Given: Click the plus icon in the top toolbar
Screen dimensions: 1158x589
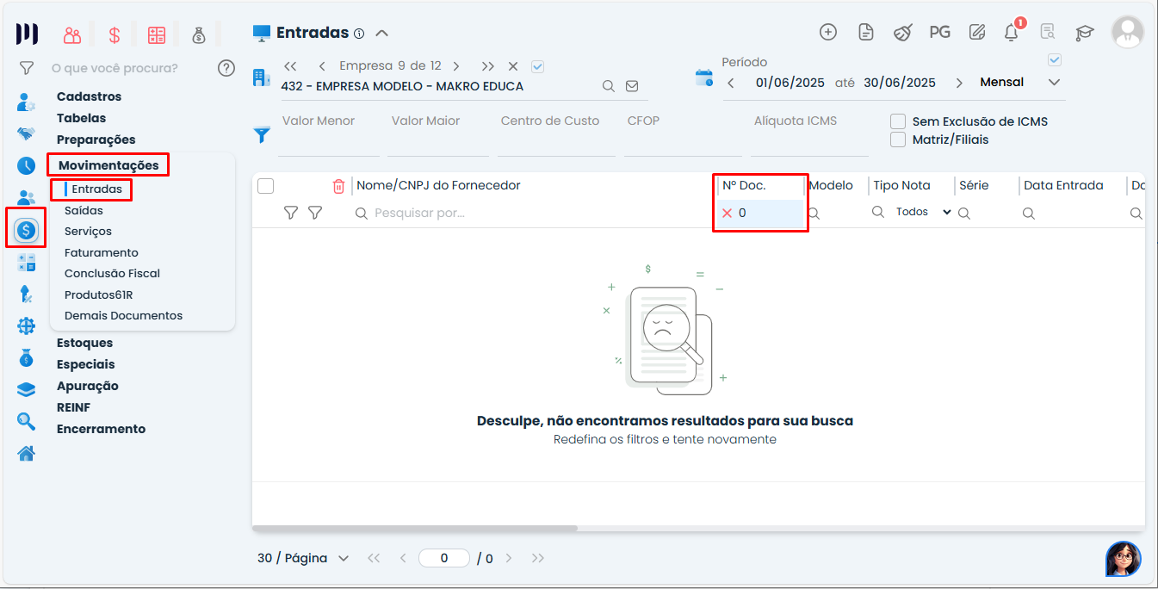Looking at the screenshot, I should click(x=827, y=32).
